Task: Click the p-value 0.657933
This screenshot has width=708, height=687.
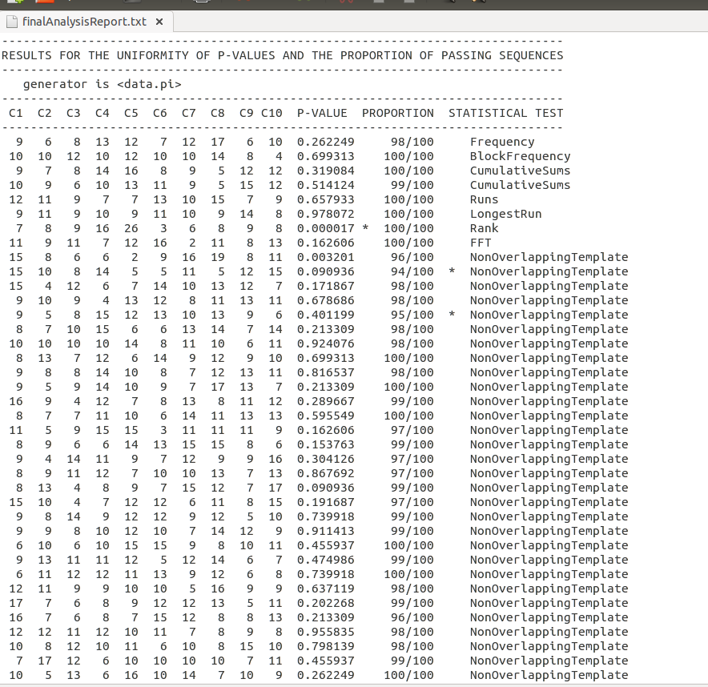Action: pos(325,199)
